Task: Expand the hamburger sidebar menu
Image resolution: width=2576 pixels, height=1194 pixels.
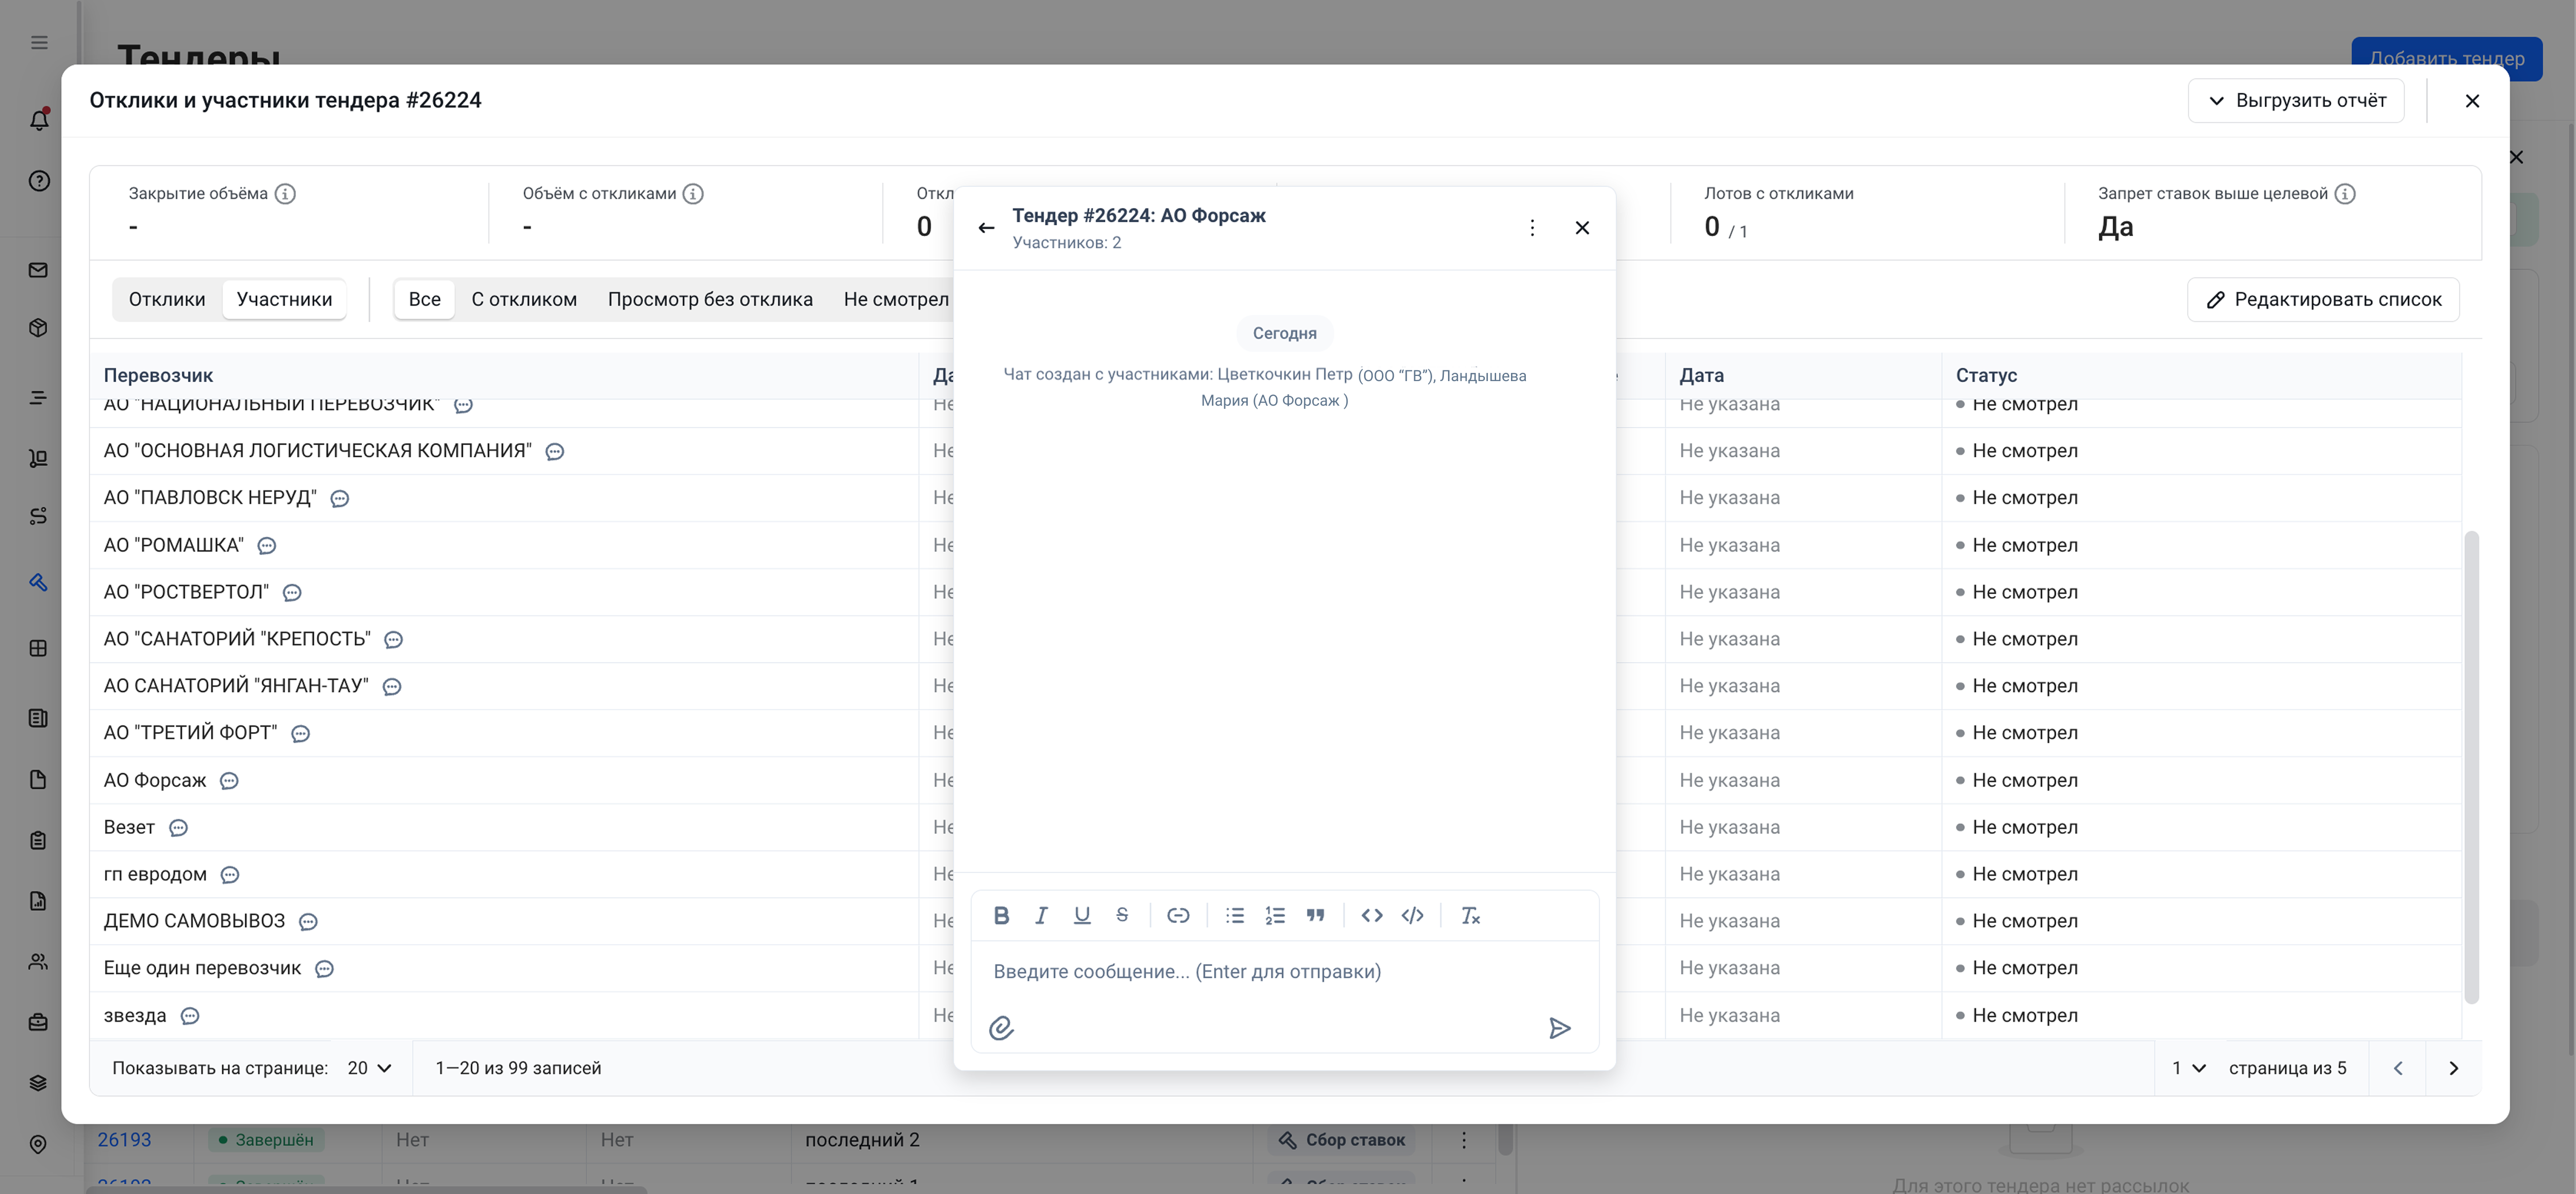Action: [39, 42]
